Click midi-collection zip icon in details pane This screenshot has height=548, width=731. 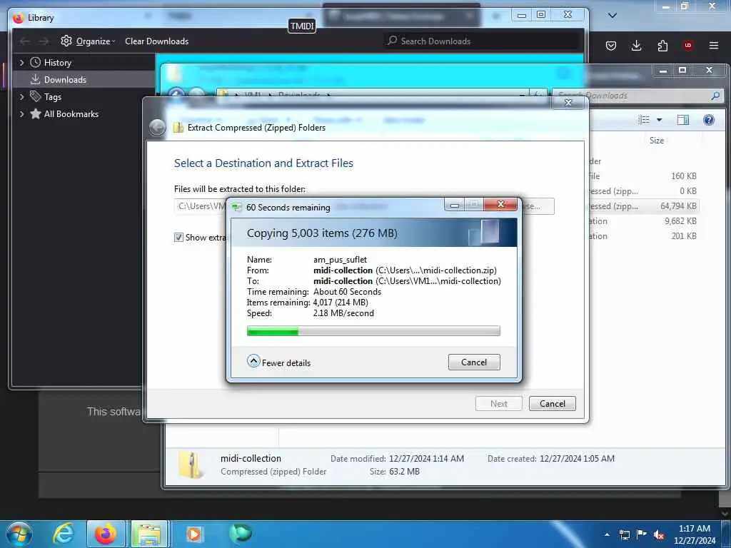pos(191,465)
